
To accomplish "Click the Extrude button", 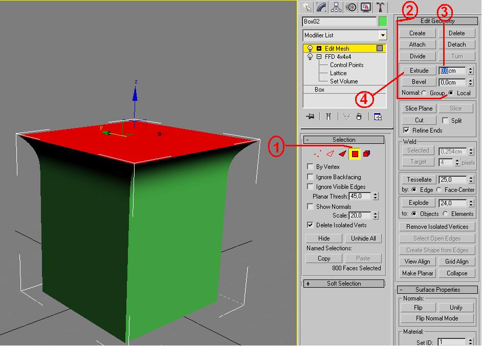I will tap(419, 71).
